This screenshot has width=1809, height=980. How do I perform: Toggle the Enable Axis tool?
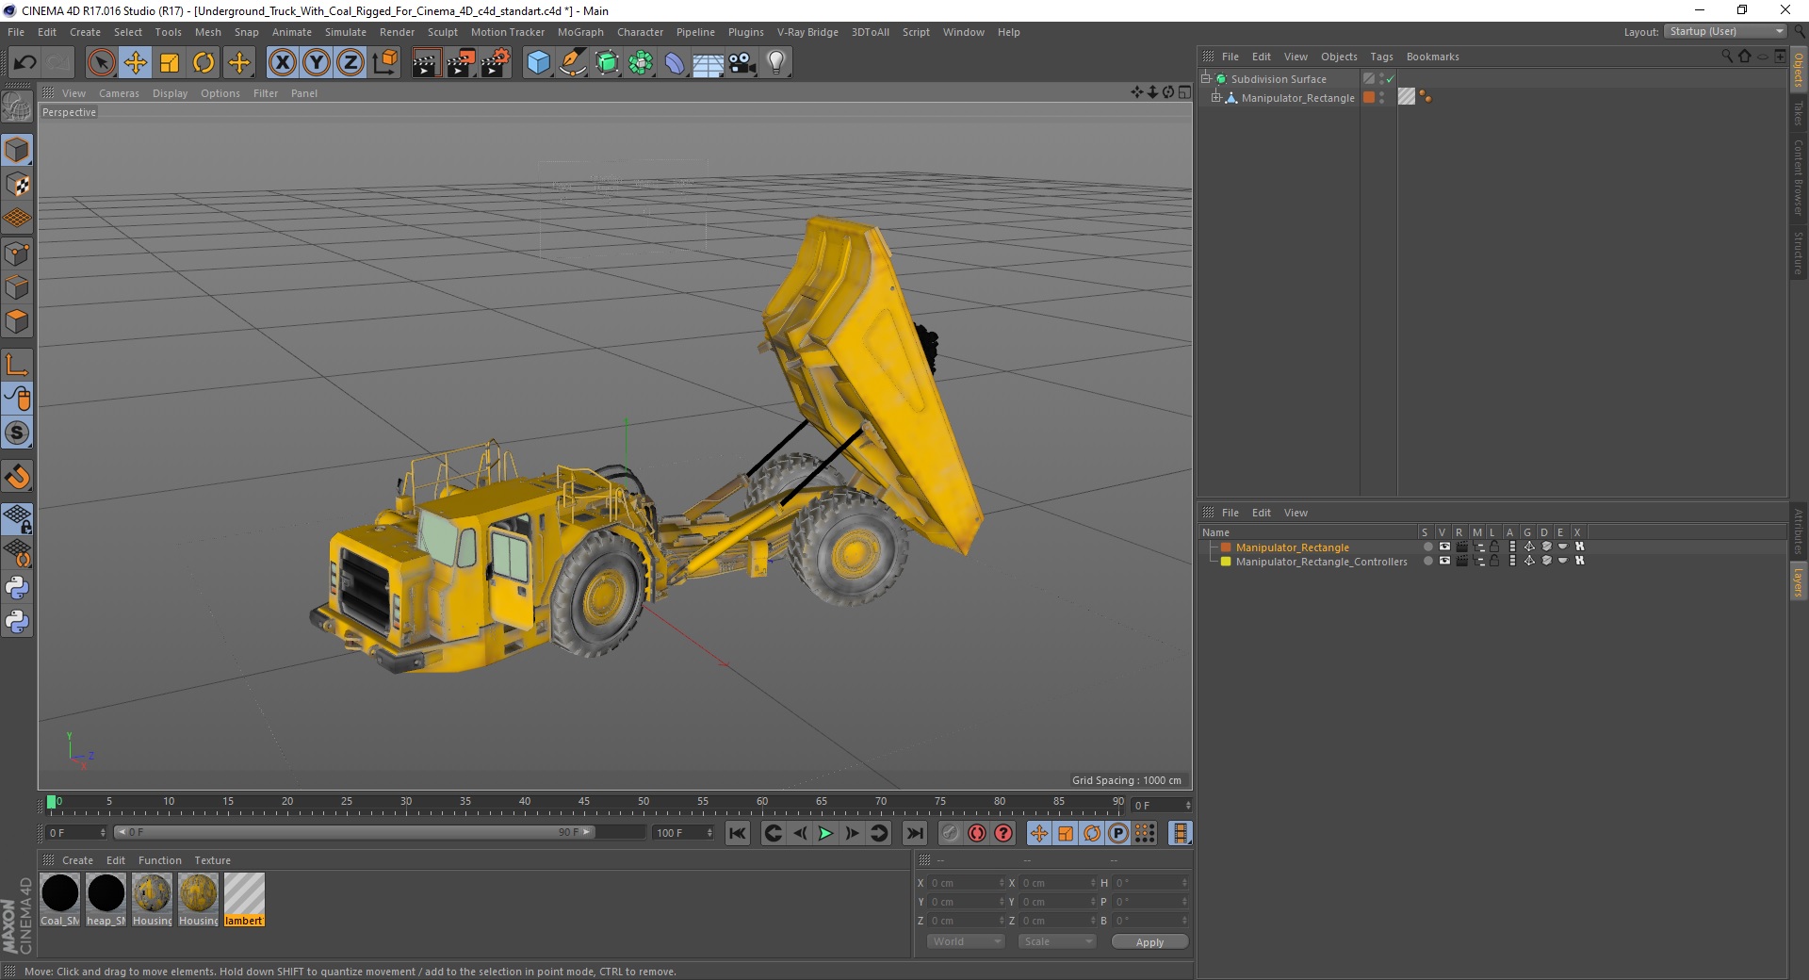(17, 365)
